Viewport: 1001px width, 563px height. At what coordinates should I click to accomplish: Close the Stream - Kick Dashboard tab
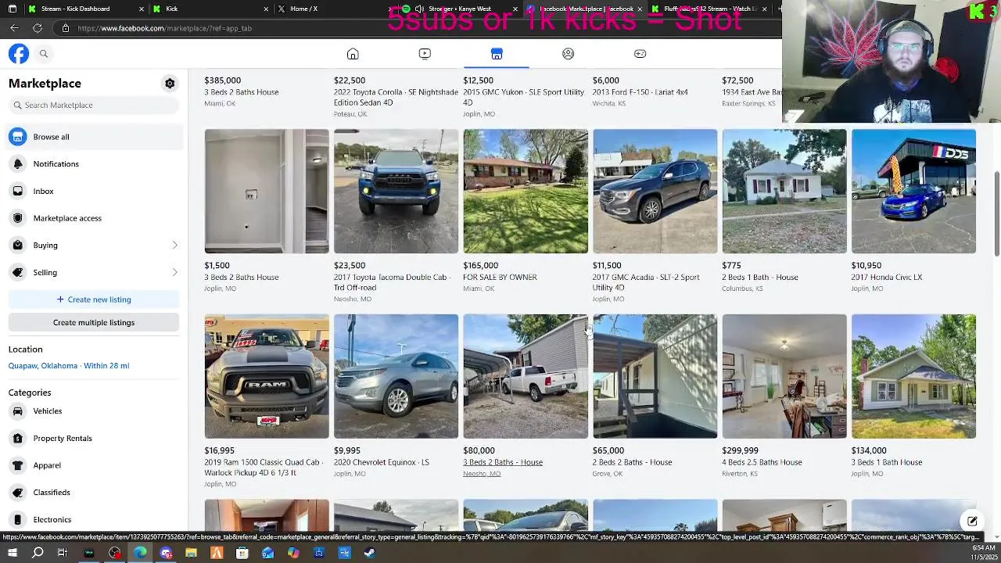(142, 9)
